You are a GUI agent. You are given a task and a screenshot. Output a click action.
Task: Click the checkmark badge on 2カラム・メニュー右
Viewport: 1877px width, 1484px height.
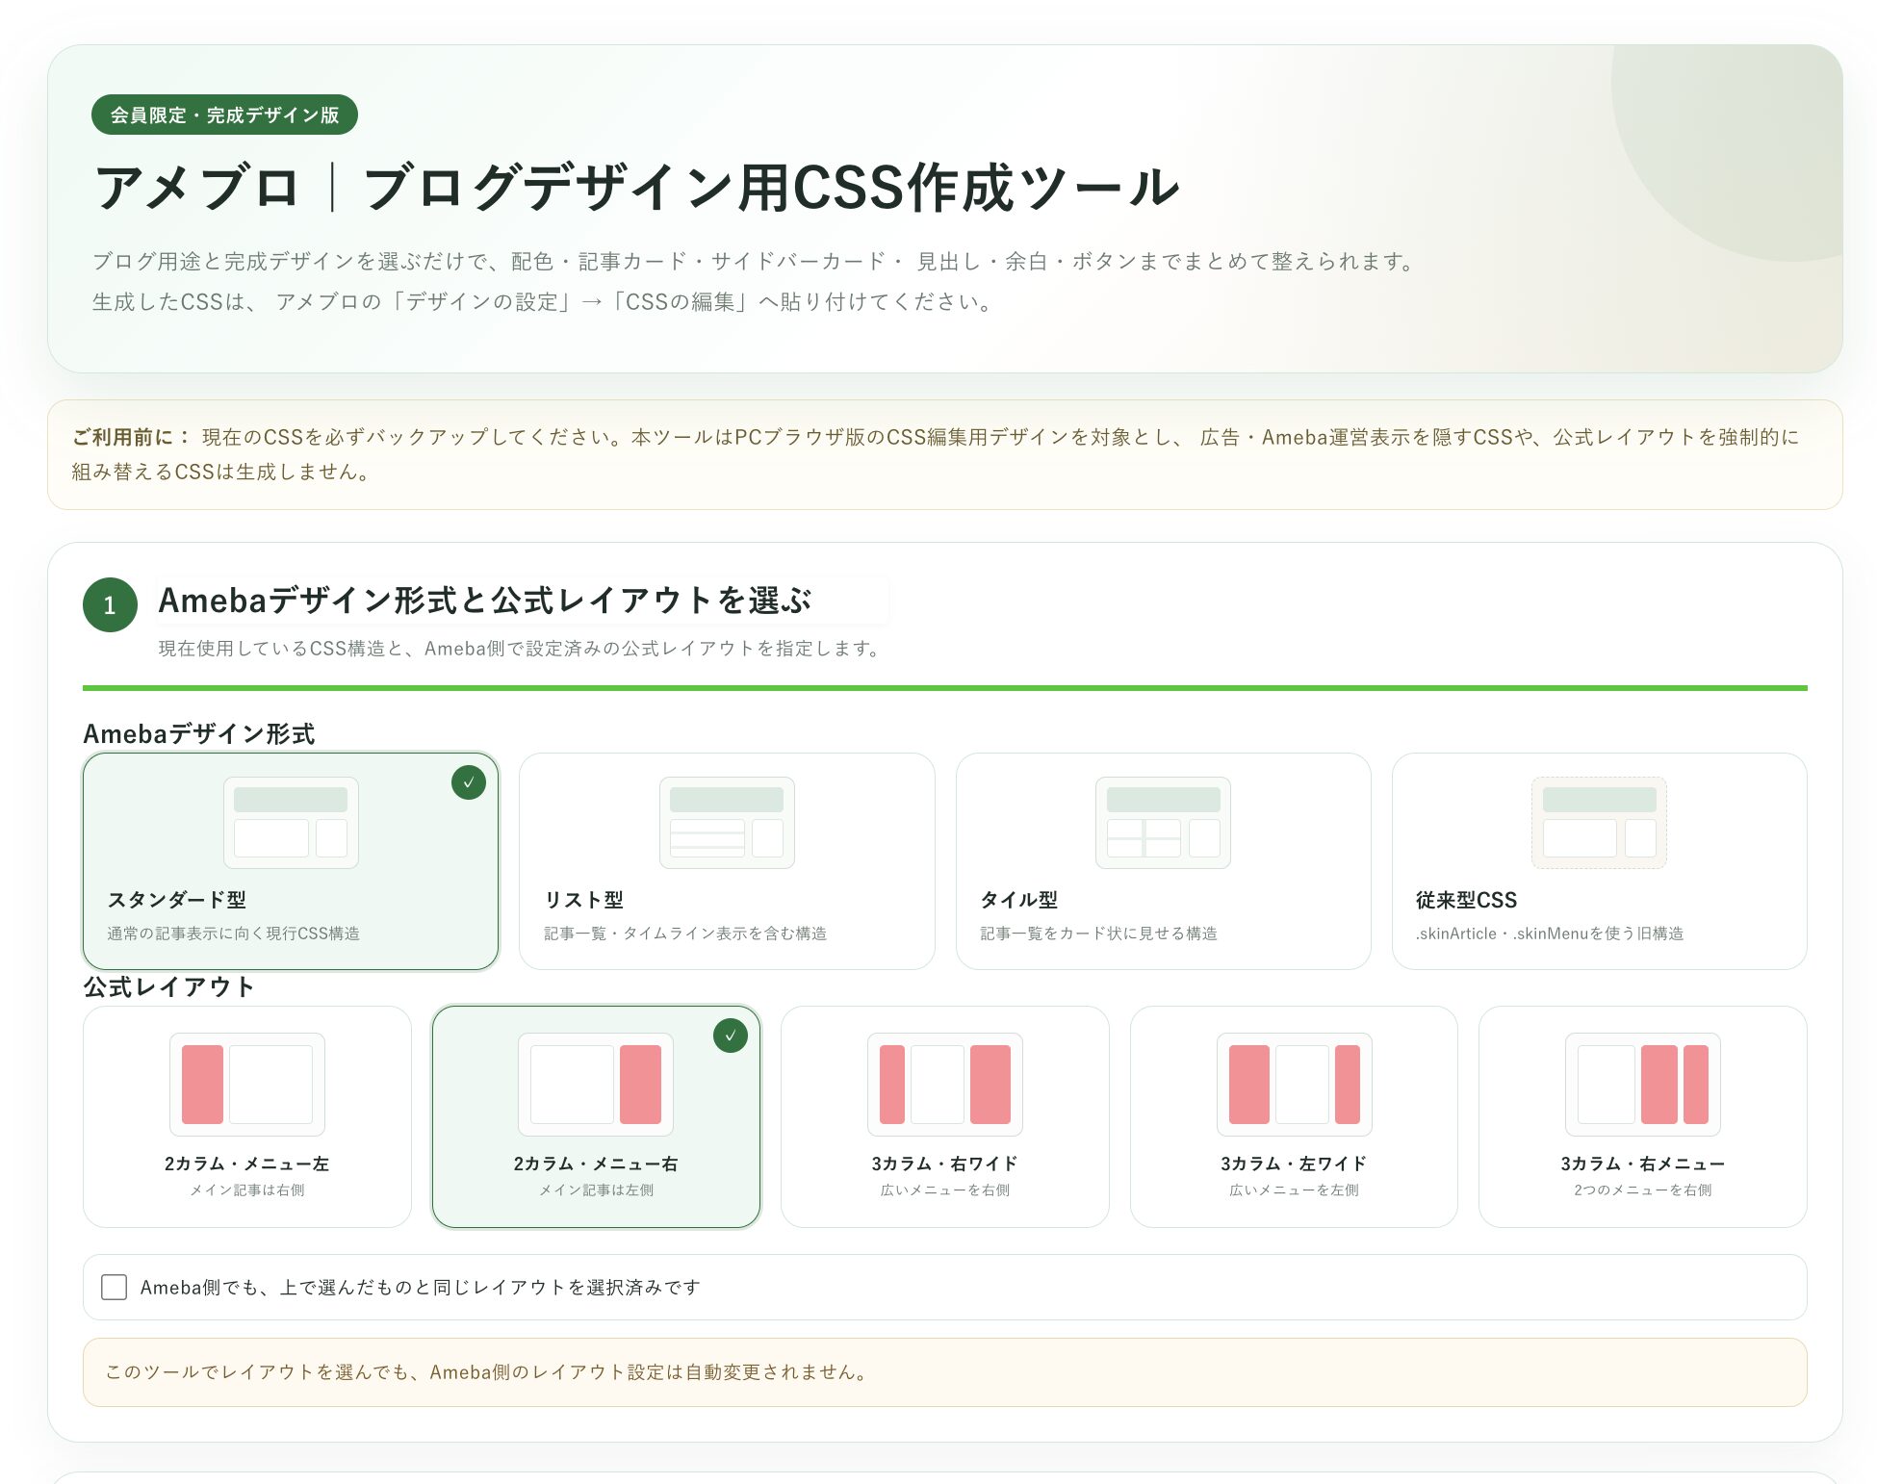[731, 1036]
